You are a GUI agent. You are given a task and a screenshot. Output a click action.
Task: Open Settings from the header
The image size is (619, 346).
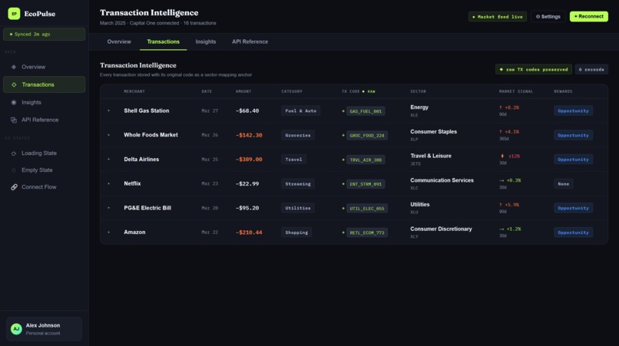(x=548, y=17)
